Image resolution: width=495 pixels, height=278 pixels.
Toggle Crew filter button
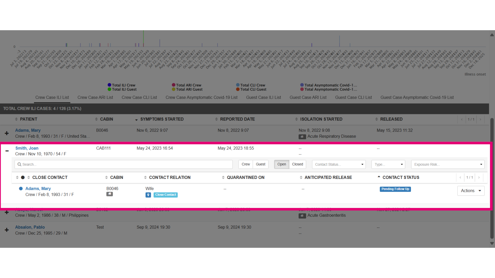tap(246, 164)
